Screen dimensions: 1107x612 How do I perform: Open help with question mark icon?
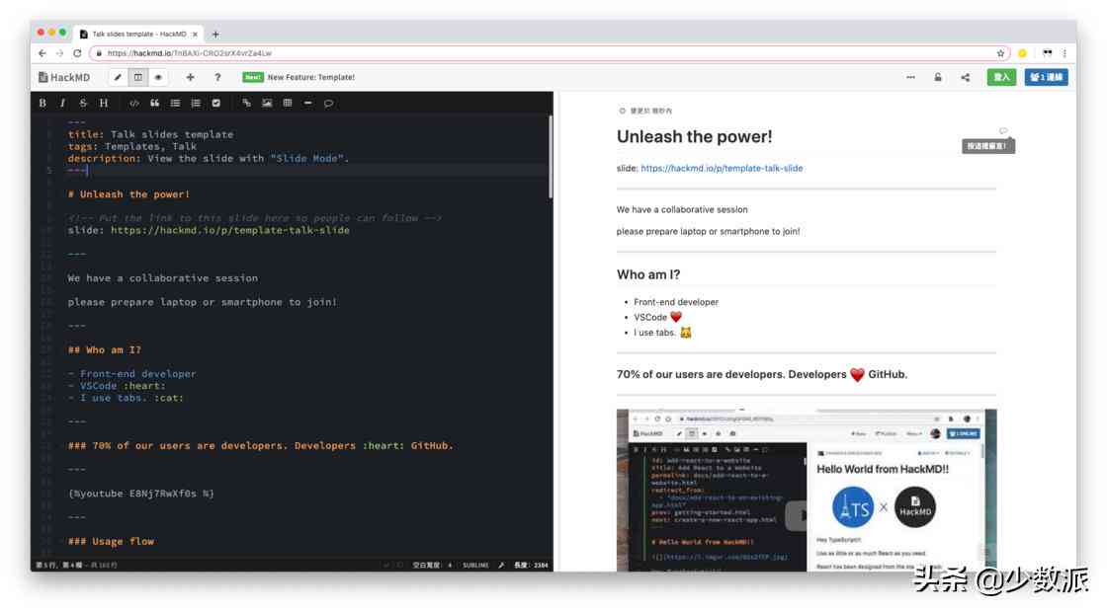tap(217, 77)
